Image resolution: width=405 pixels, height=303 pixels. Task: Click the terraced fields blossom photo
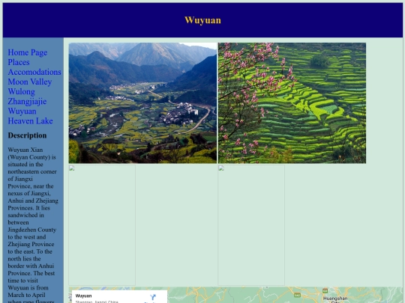click(x=292, y=103)
